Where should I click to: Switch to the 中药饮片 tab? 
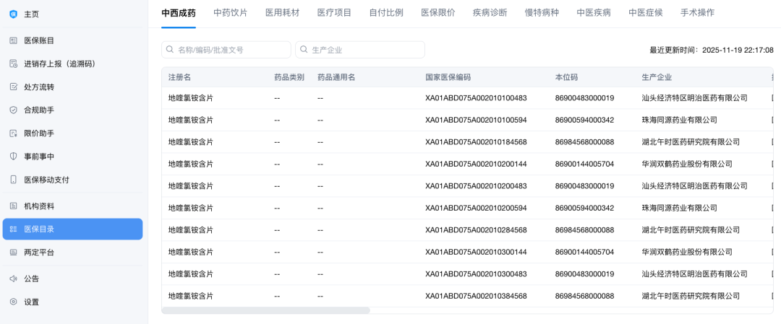pos(230,13)
